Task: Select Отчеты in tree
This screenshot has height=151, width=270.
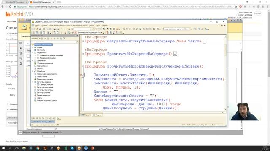Action: [x=40, y=69]
